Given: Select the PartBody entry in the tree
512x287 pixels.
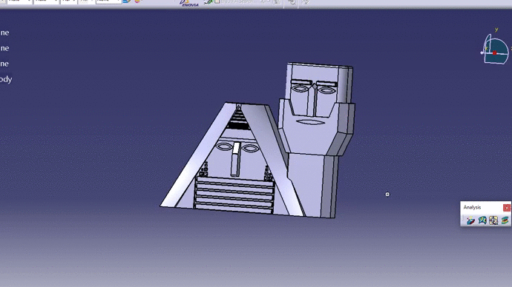Looking at the screenshot, I should [6, 79].
